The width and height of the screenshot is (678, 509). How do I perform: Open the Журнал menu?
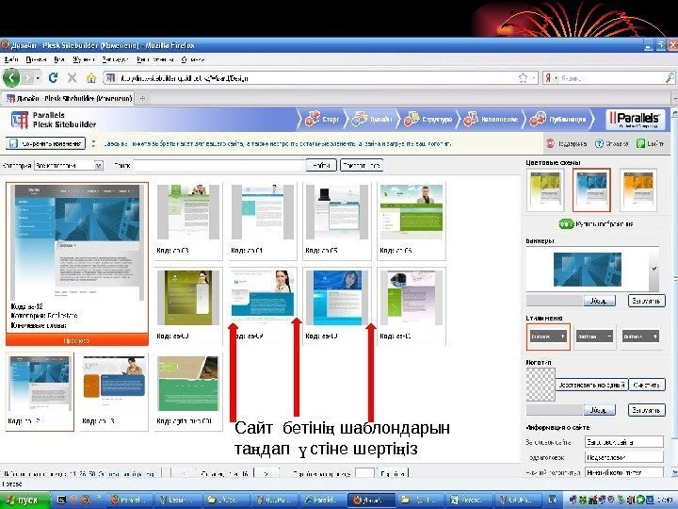84,59
